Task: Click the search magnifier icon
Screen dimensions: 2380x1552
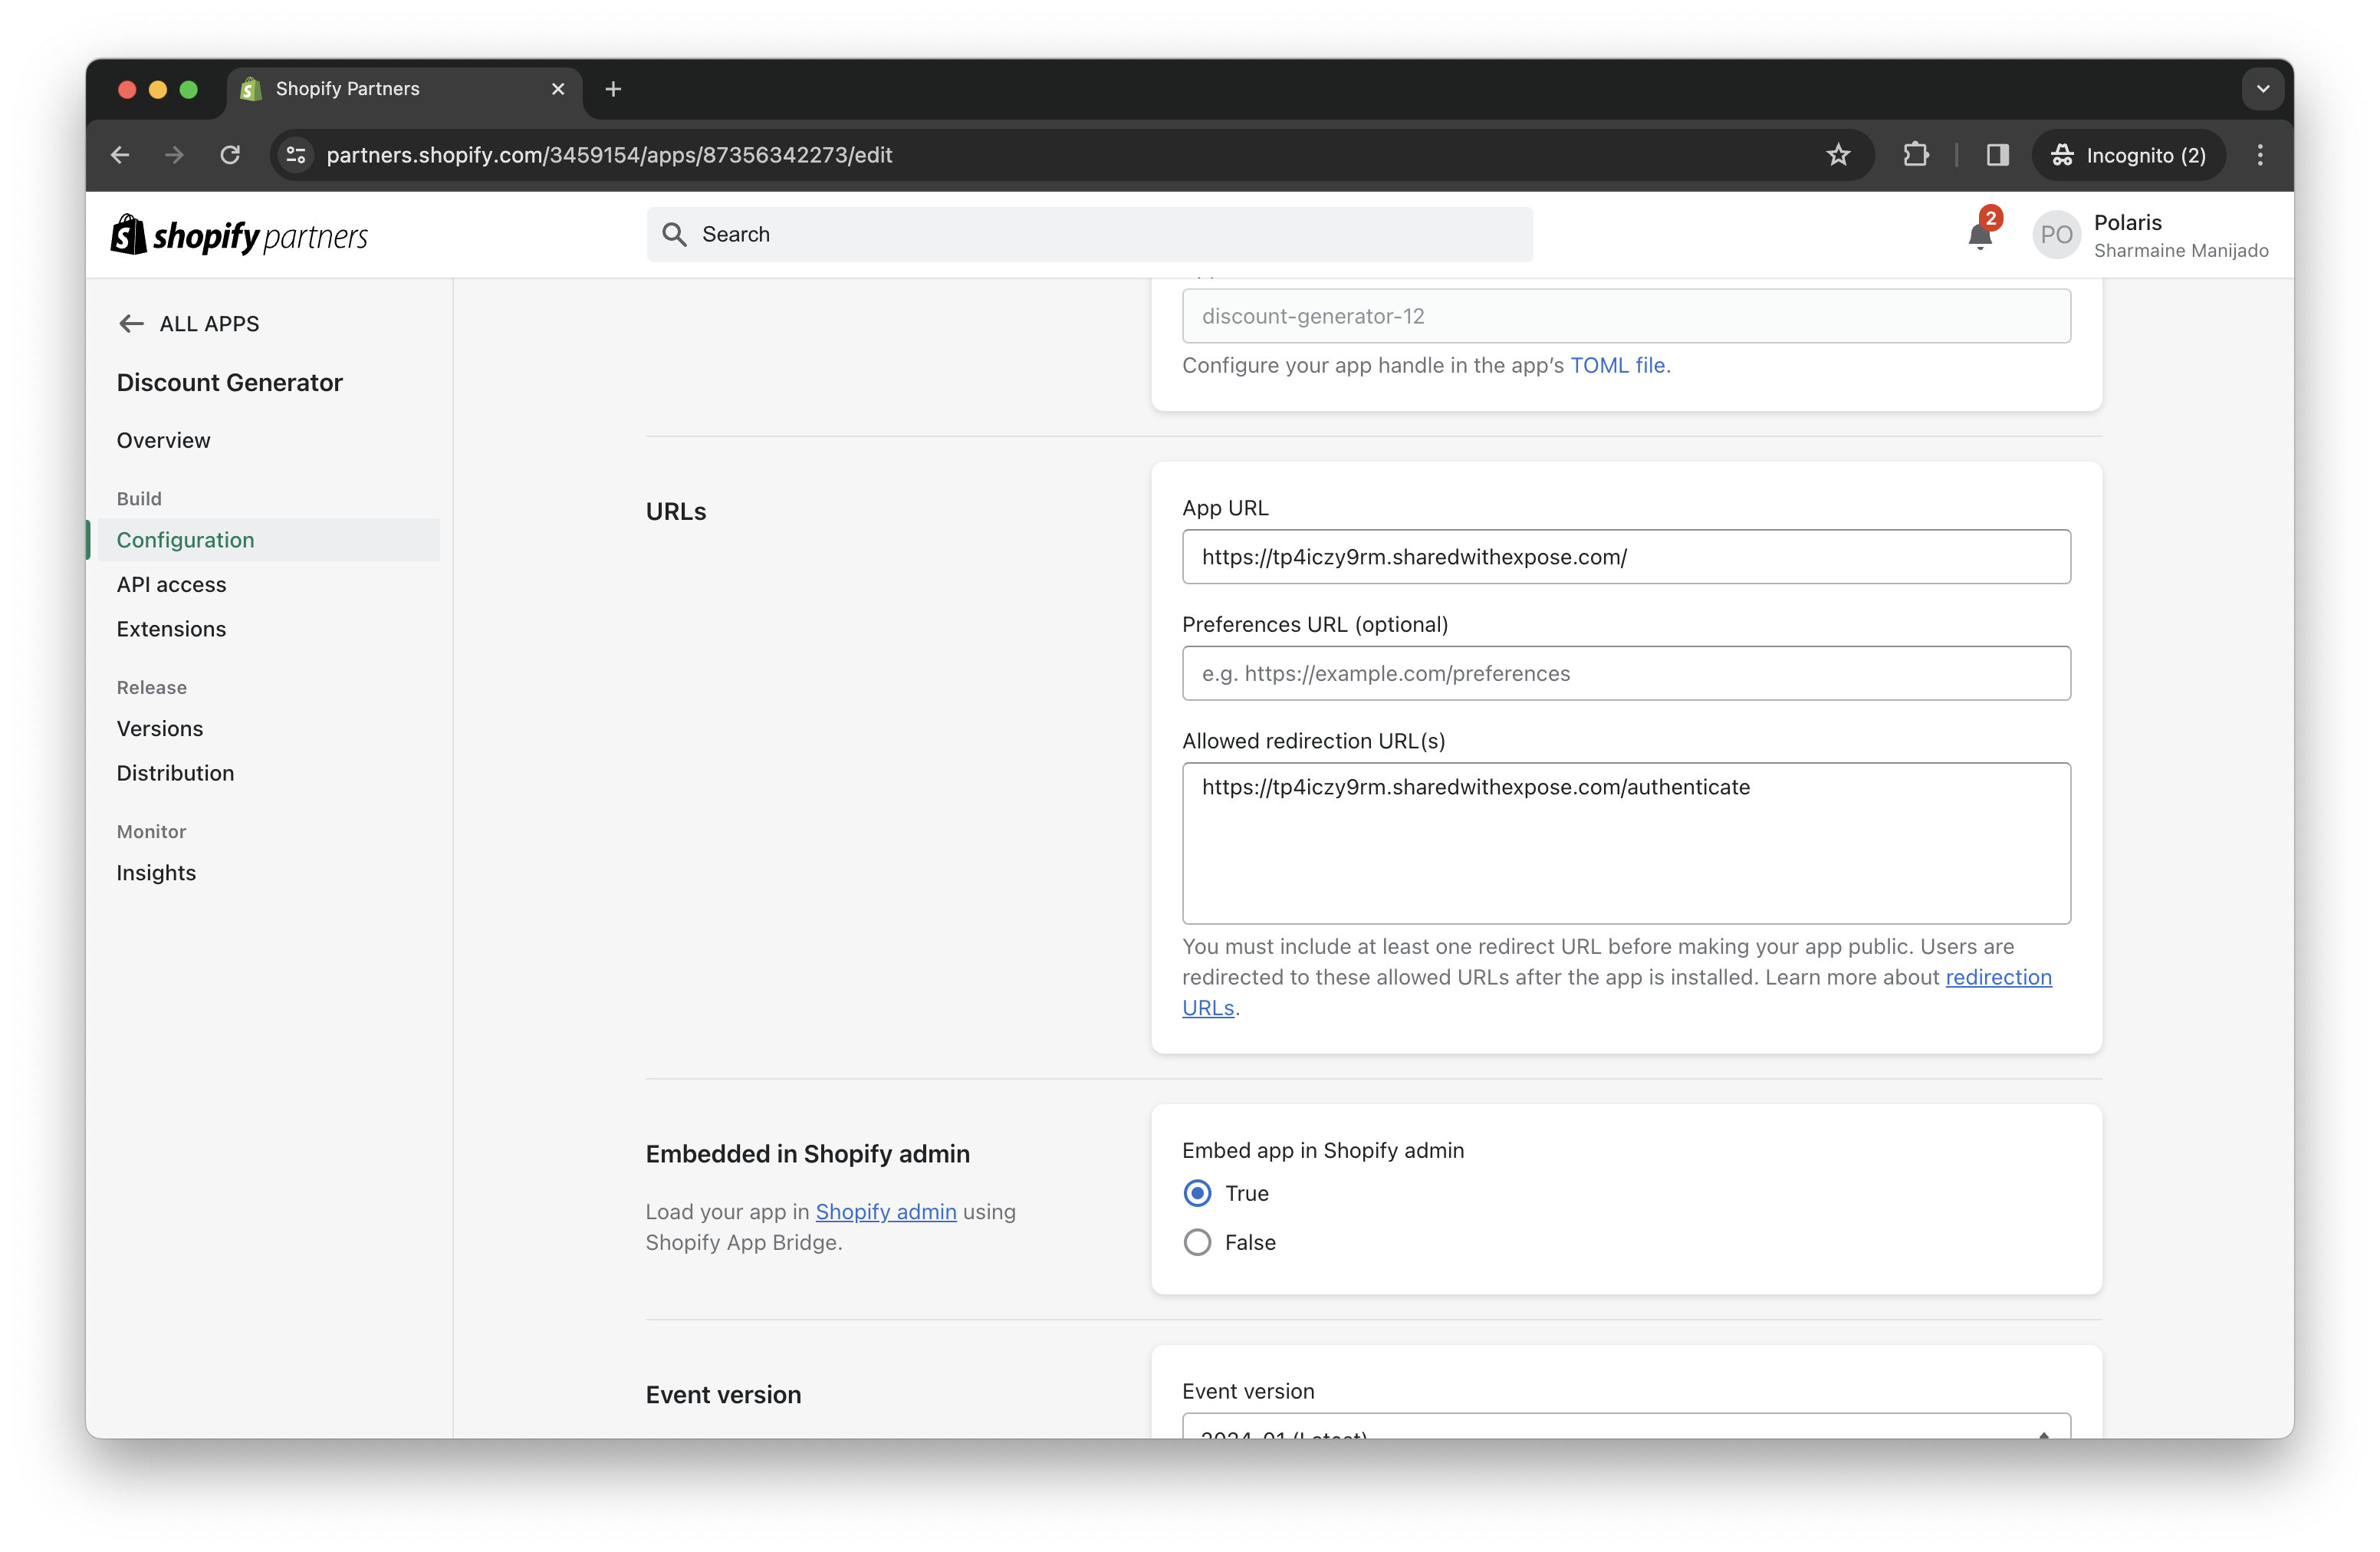Action: tap(675, 234)
